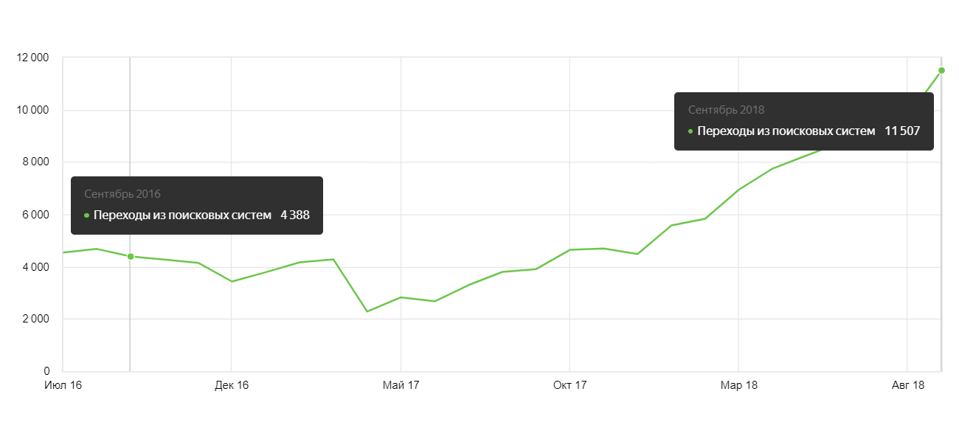Click the Сентябрь 2018 tooltip title
The width and height of the screenshot is (959, 428).
point(726,110)
